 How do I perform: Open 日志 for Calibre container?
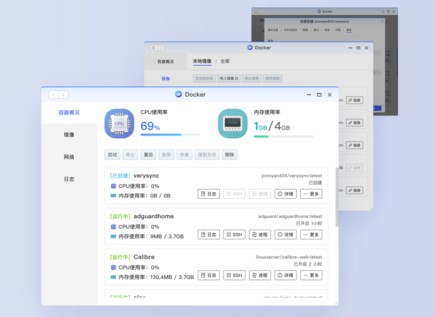209,276
